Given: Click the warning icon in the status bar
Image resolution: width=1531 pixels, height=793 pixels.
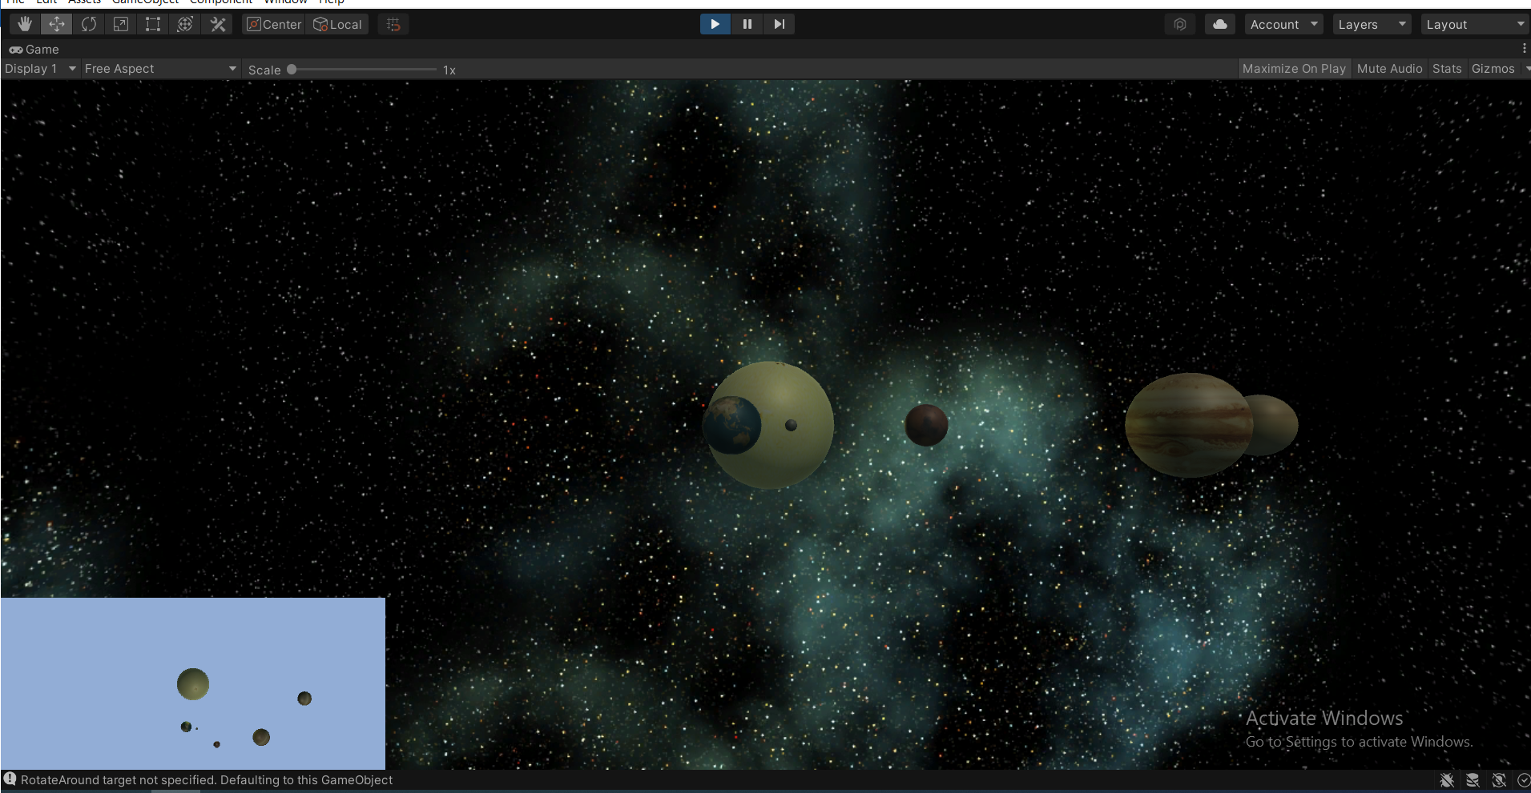Looking at the screenshot, I should click(10, 779).
